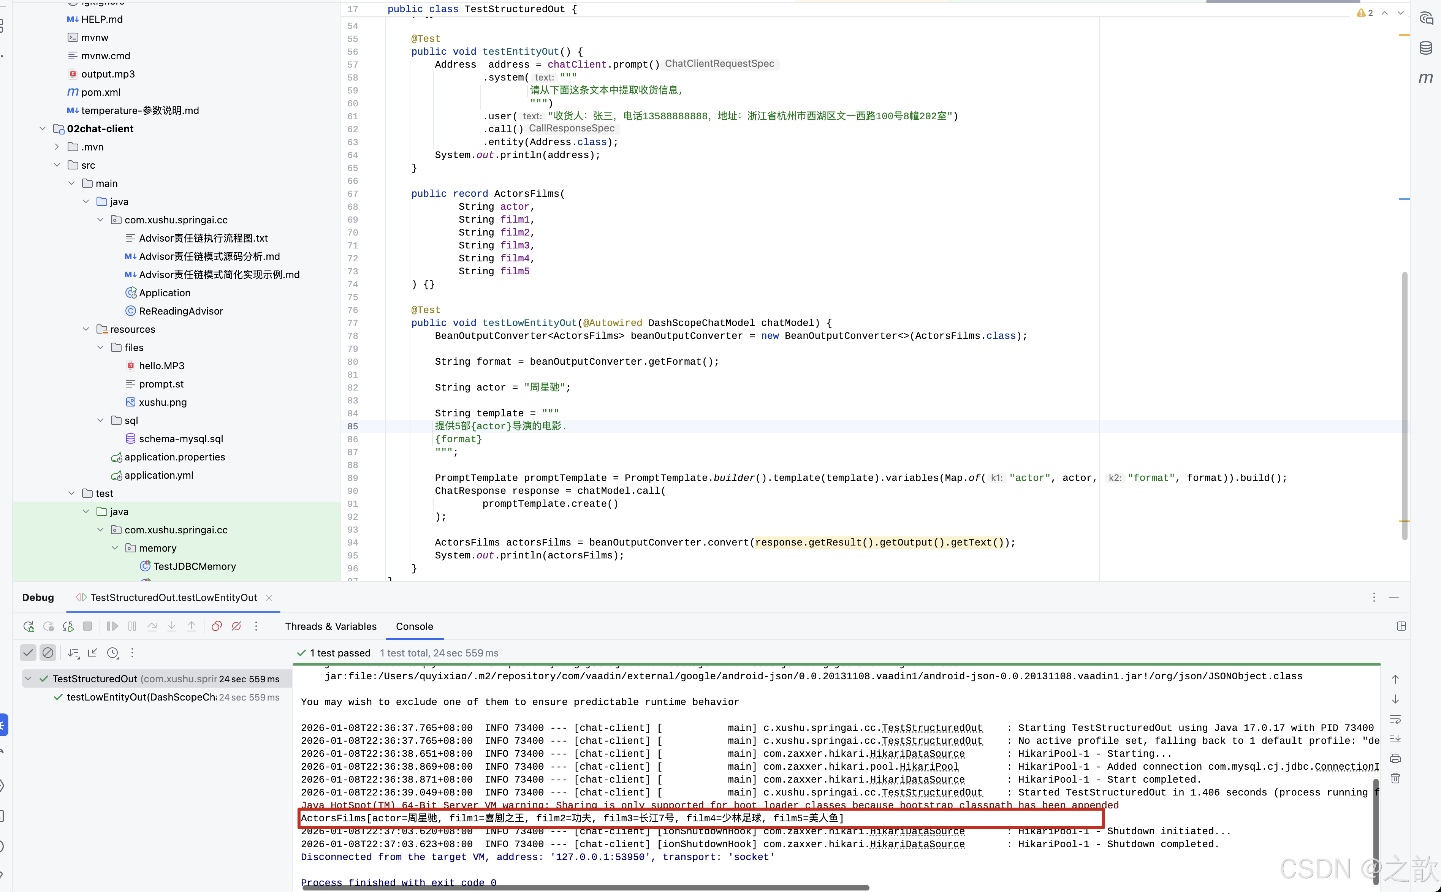Click the horizontal console scrollbar
This screenshot has height=892, width=1441.
click(584, 887)
